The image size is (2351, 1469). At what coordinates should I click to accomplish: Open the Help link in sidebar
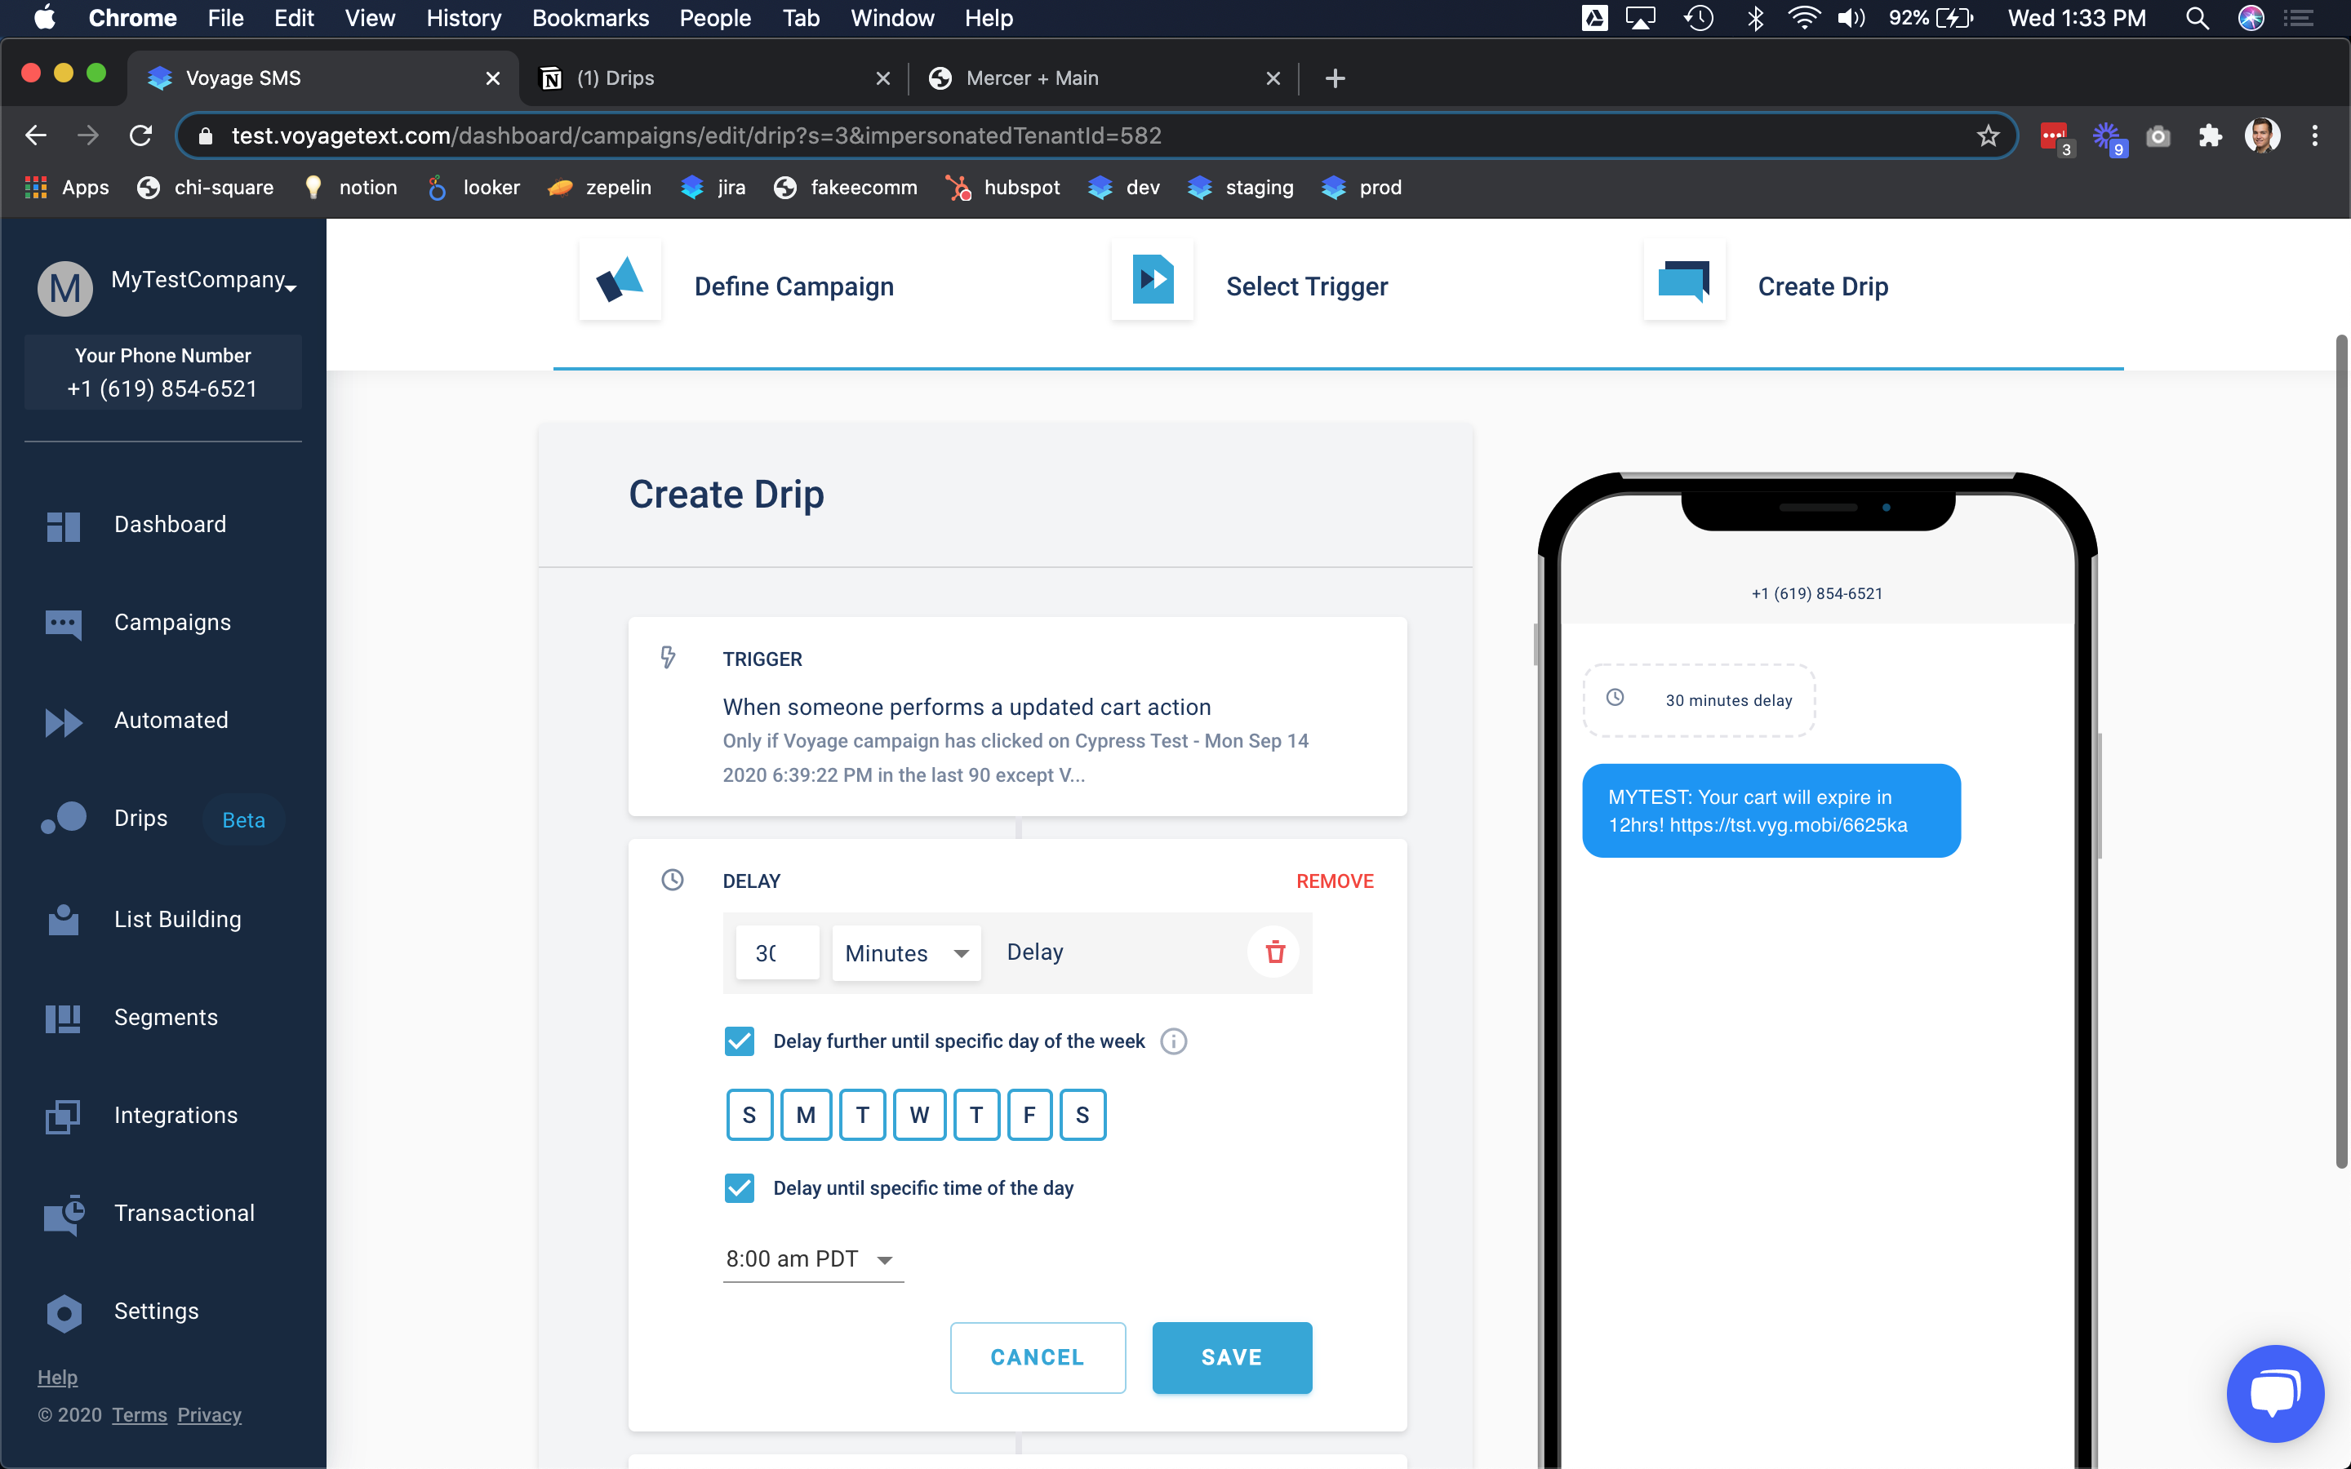[x=57, y=1378]
